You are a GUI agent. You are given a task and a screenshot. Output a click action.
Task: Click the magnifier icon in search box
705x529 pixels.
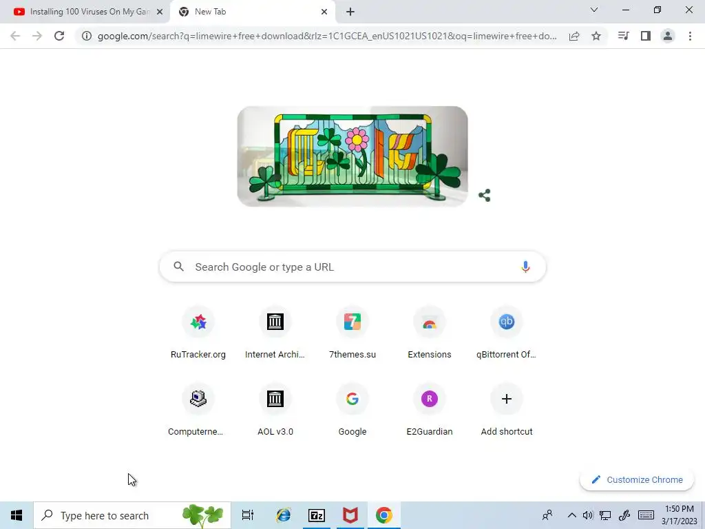point(178,267)
